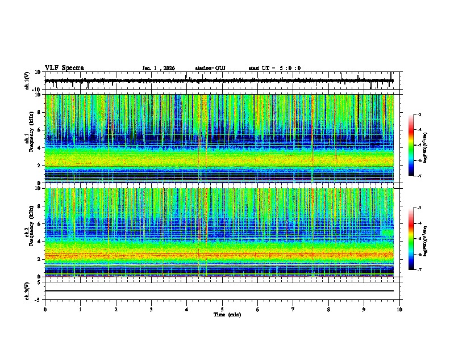Select the "station=OUI" header text
The width and height of the screenshot is (450, 347).
(210, 68)
